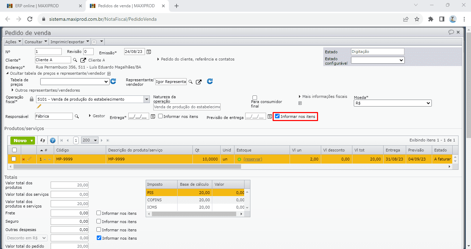Click the reservar stock link
The width and height of the screenshot is (471, 249).
[x=253, y=159]
